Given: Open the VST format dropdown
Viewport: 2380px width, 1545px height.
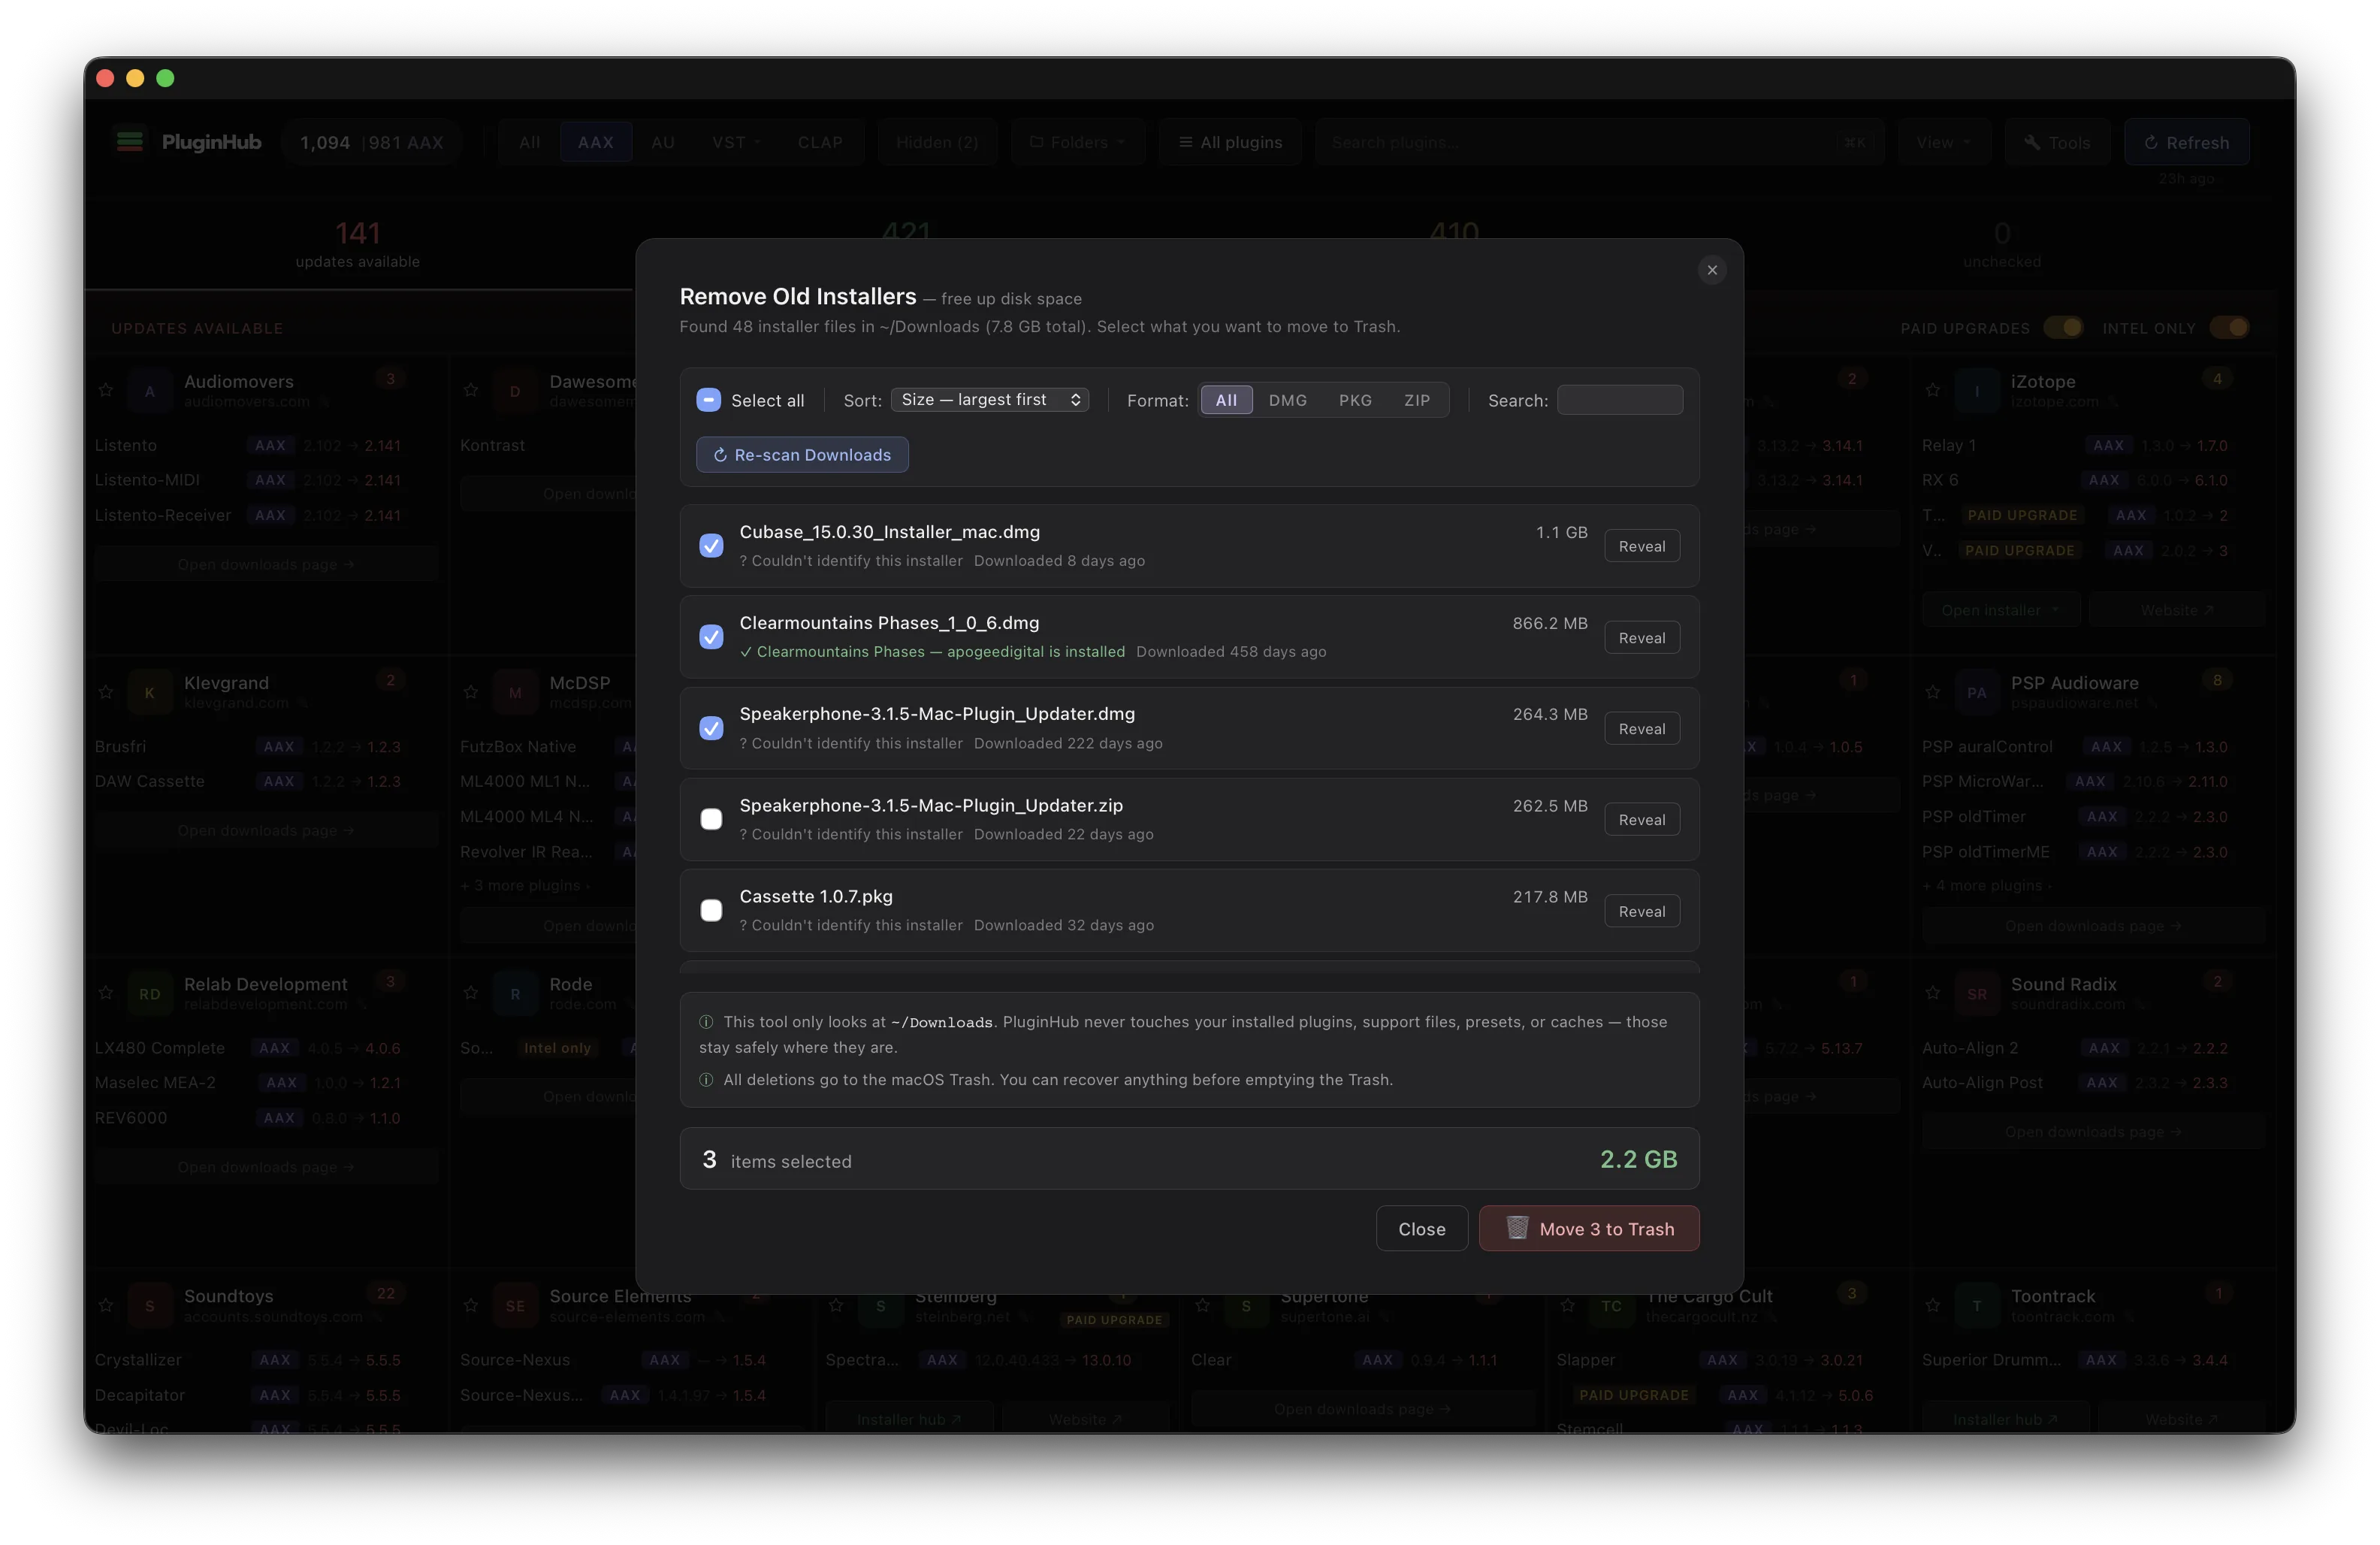Looking at the screenshot, I should tap(735, 142).
